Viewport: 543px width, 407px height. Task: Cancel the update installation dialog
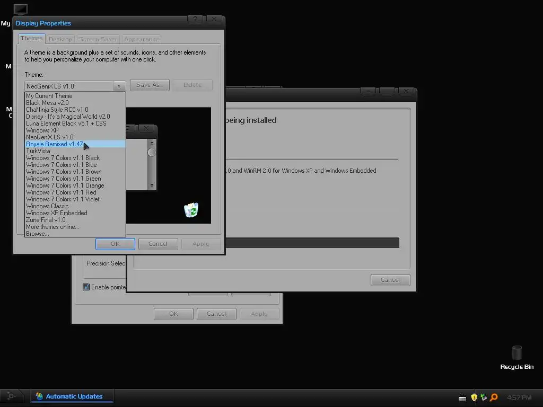point(390,280)
